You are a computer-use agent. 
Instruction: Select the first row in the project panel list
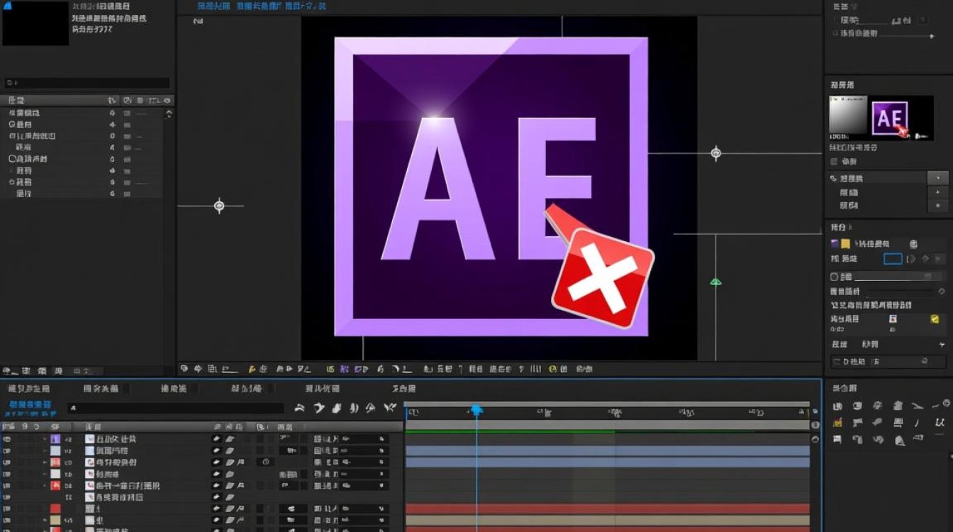tap(82, 113)
